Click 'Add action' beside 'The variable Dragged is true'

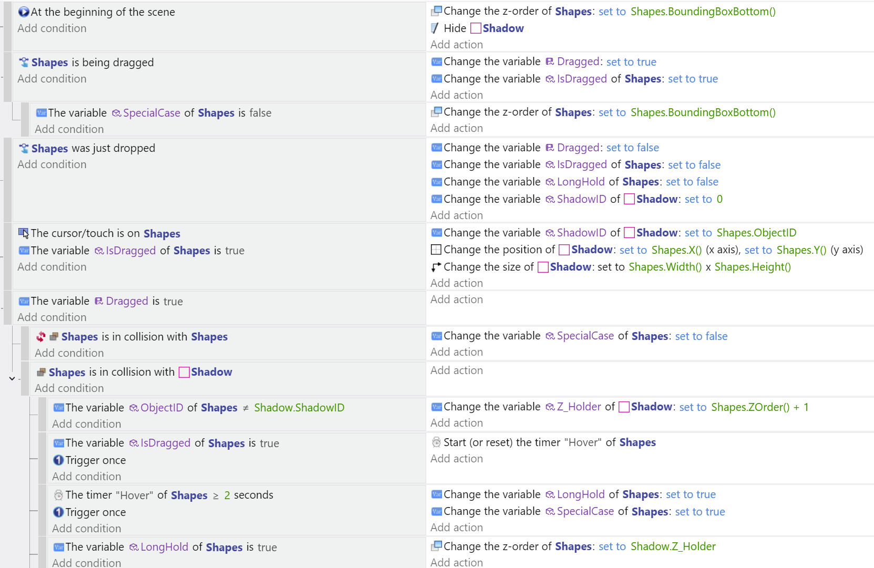click(456, 300)
